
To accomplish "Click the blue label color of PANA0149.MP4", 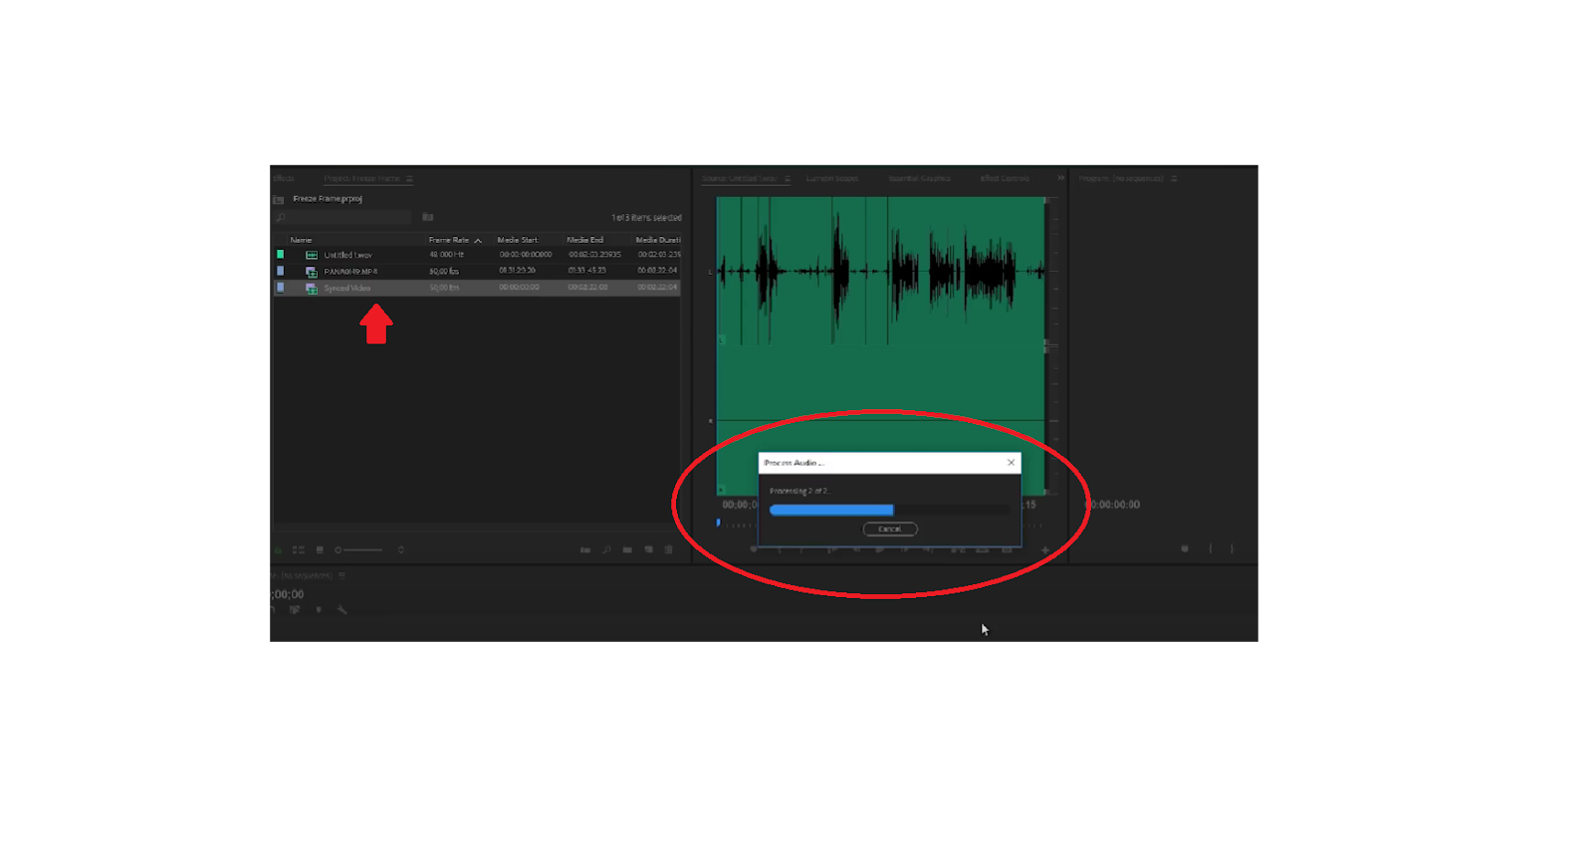I will pos(281,271).
